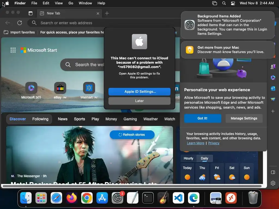This screenshot has width=279, height=209.
Task: Open Terminal from the Dock
Action: coord(148,198)
